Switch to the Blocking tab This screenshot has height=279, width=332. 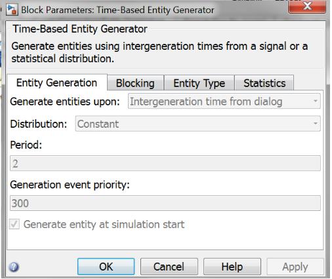[135, 83]
